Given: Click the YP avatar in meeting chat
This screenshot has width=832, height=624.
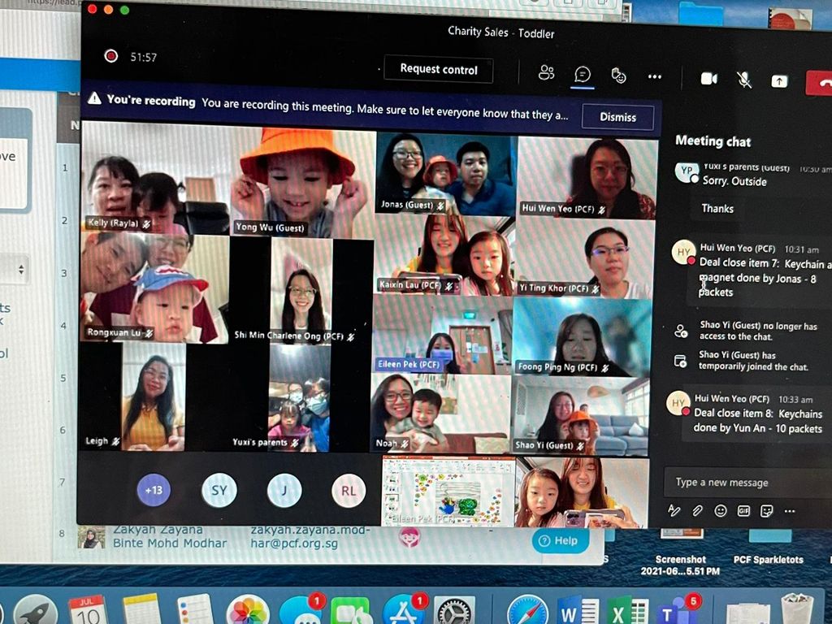Looking at the screenshot, I should pos(686,171).
